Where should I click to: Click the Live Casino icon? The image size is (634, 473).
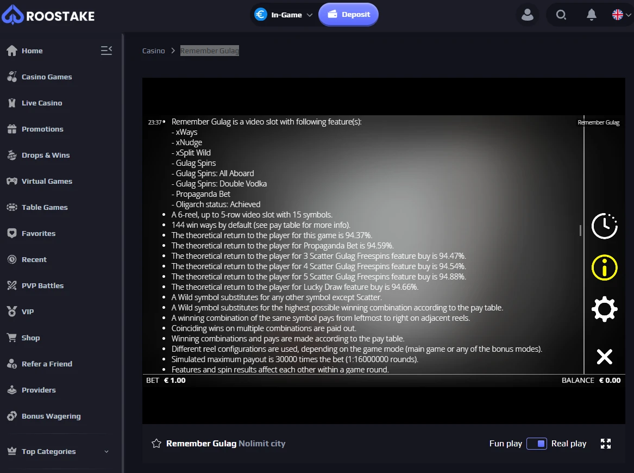pos(12,103)
